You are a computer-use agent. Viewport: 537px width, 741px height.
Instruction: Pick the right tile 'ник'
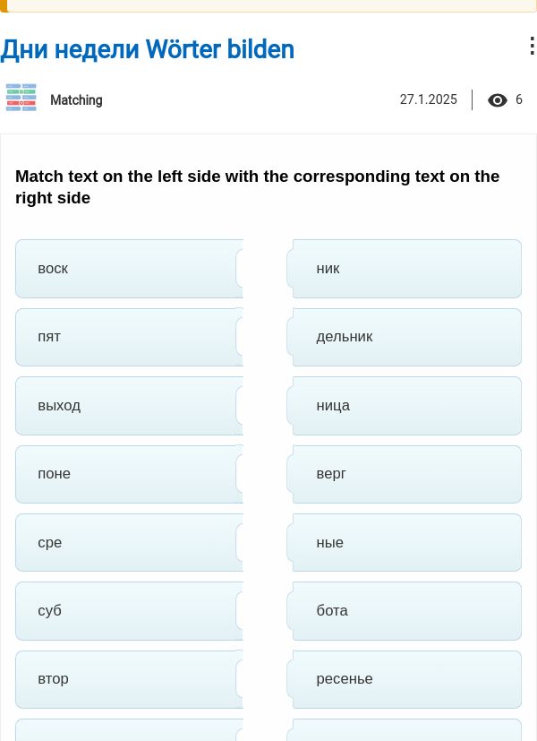coord(404,269)
